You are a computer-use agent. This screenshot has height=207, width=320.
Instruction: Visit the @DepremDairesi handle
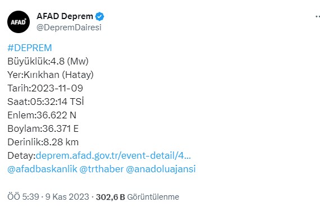[69, 27]
